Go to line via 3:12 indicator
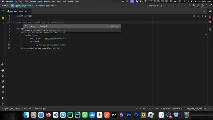213x120 pixels. point(138,109)
